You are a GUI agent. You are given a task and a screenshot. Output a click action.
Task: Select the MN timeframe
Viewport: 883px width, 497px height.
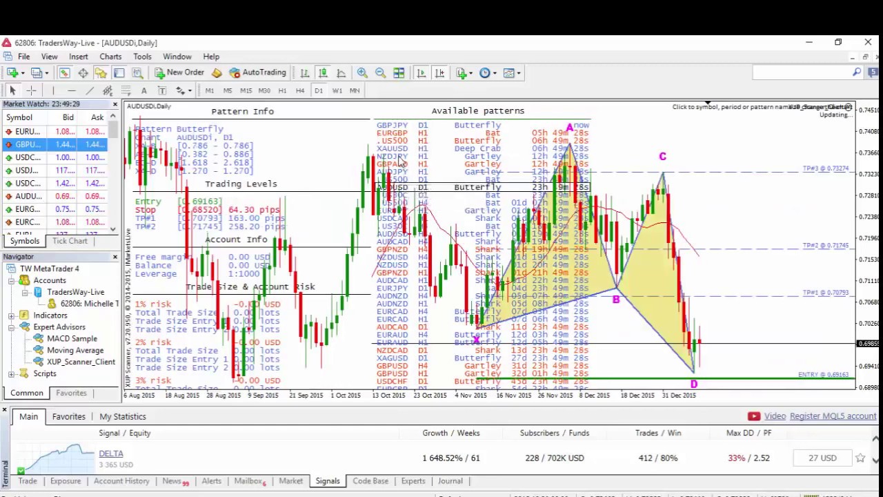[x=355, y=90]
